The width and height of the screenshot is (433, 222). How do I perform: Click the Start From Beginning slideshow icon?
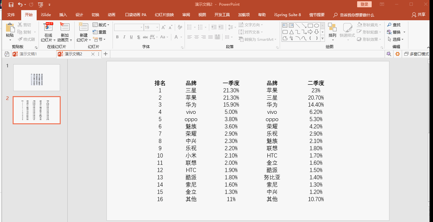40,4
